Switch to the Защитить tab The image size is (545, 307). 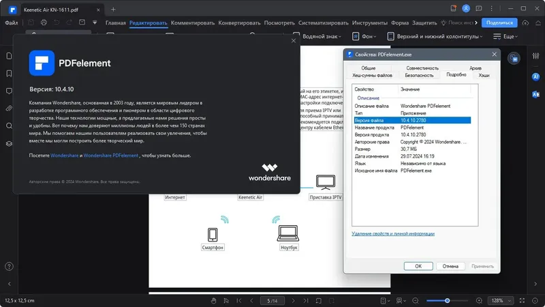424,23
